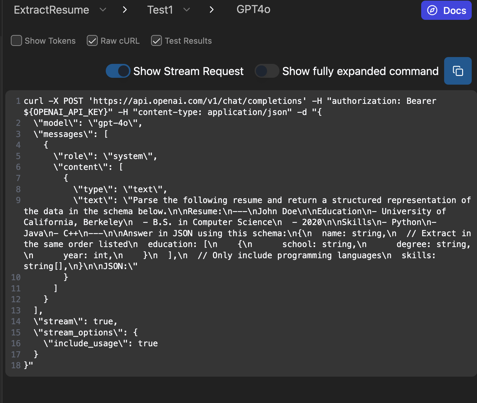This screenshot has height=403, width=477.
Task: Turn off Show Stream Request switch
Action: tap(118, 71)
